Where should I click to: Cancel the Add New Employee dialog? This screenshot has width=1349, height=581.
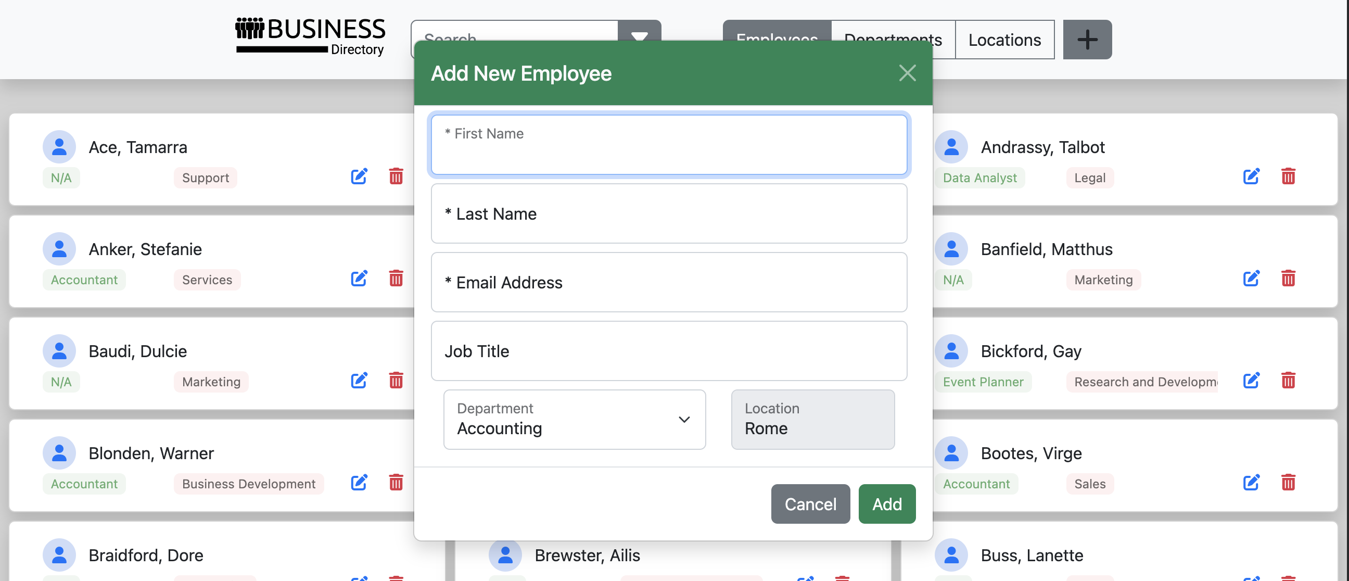(810, 504)
